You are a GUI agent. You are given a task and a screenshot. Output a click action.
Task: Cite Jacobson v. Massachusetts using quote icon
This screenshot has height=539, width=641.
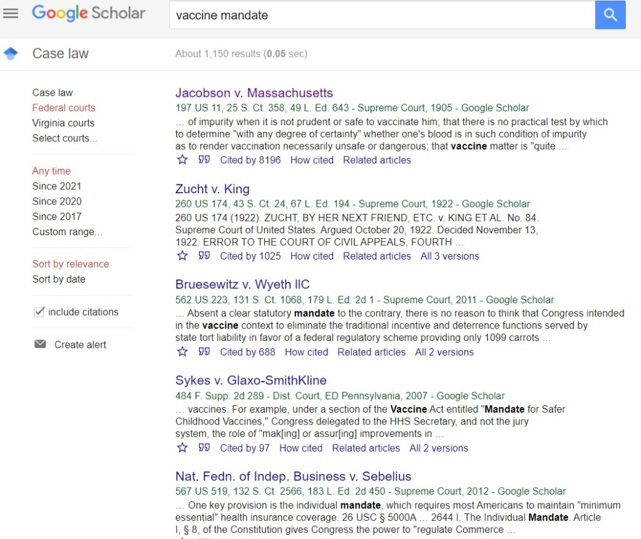204,160
